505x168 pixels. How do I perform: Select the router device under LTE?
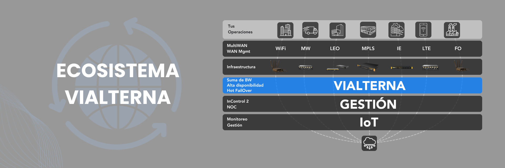[430, 67]
